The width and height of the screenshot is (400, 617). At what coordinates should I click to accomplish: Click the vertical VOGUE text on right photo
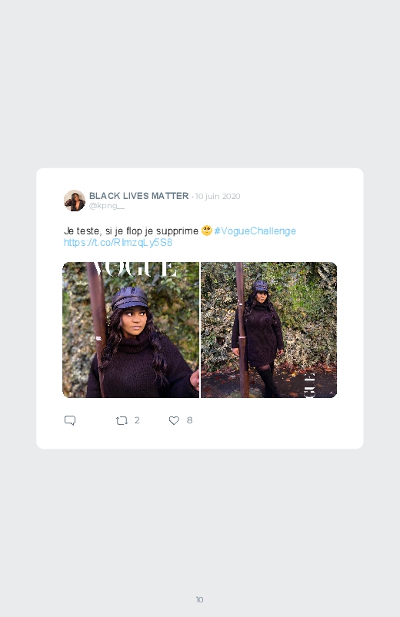(x=309, y=385)
